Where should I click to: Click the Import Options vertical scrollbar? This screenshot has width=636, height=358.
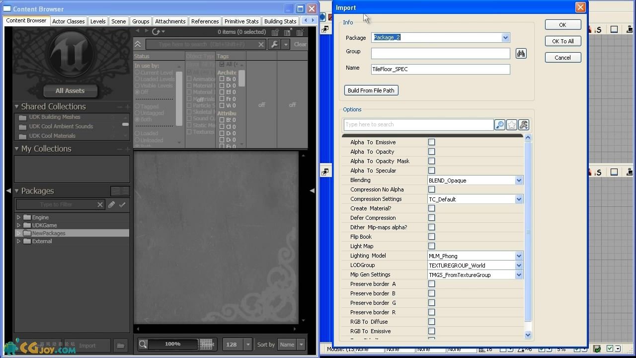(528, 233)
